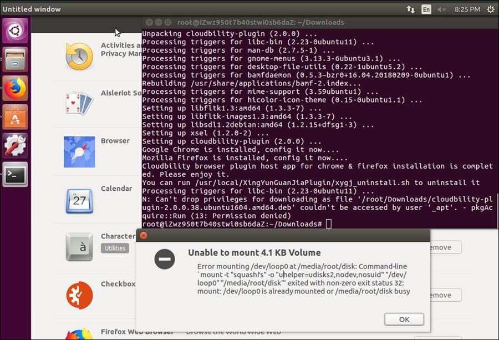Open the network connections indicator menu
Image resolution: width=499 pixels, height=340 pixels.
click(410, 9)
